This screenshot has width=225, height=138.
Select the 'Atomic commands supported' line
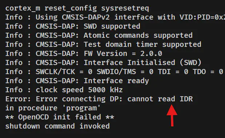tap(99, 35)
